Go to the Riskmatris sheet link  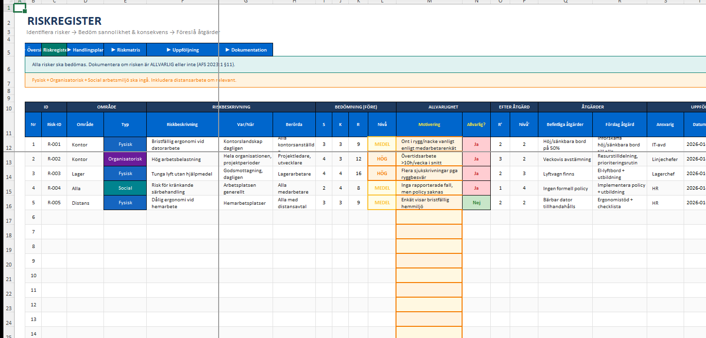[x=125, y=50]
